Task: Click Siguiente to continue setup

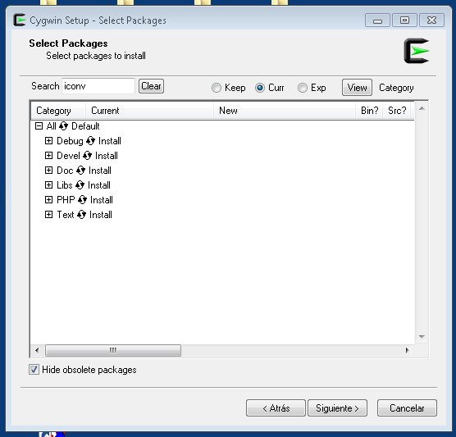Action: pos(337,408)
